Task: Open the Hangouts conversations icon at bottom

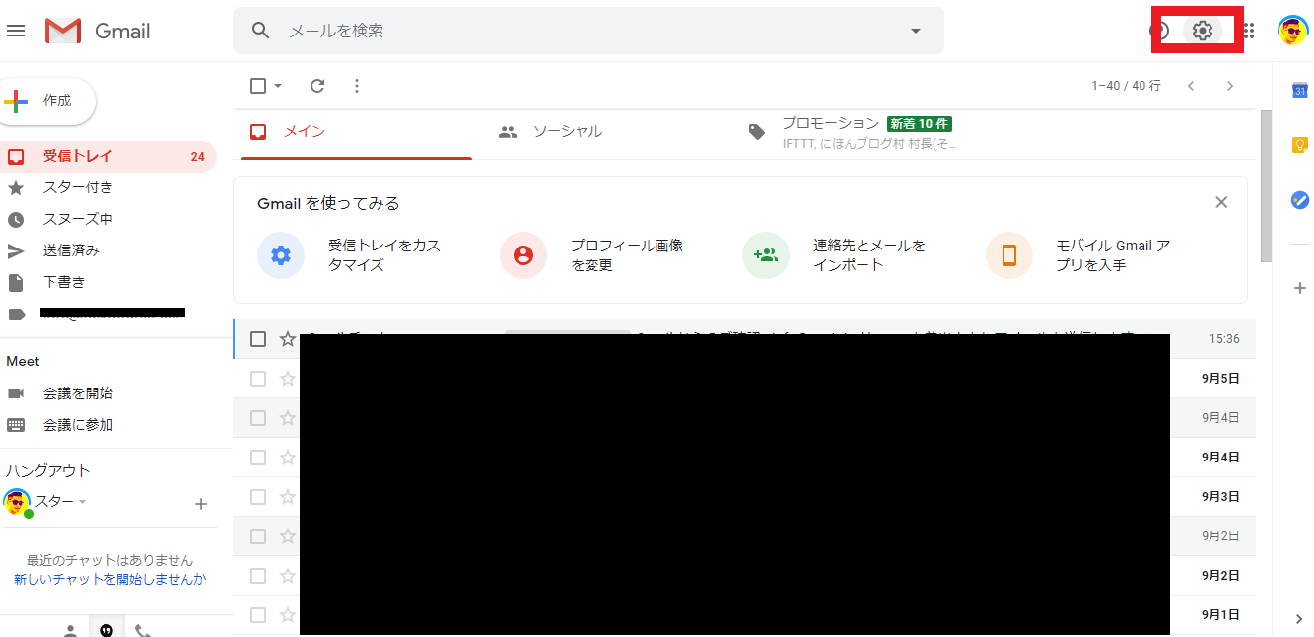Action: [x=106, y=630]
